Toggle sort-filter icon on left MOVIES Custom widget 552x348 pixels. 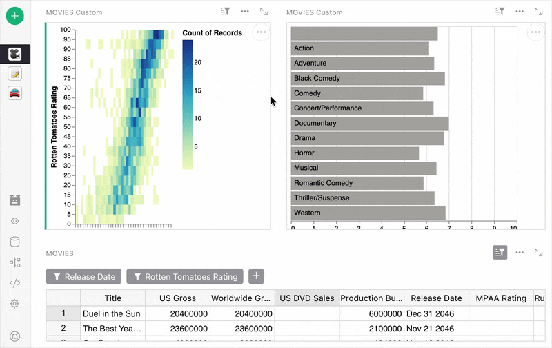coord(225,12)
